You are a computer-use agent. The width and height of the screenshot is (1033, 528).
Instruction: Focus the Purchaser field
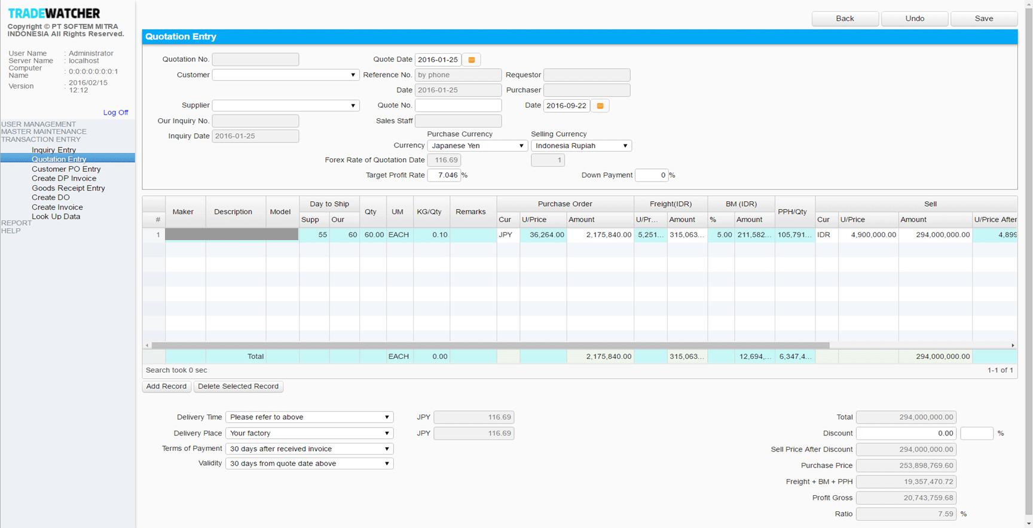coord(586,90)
